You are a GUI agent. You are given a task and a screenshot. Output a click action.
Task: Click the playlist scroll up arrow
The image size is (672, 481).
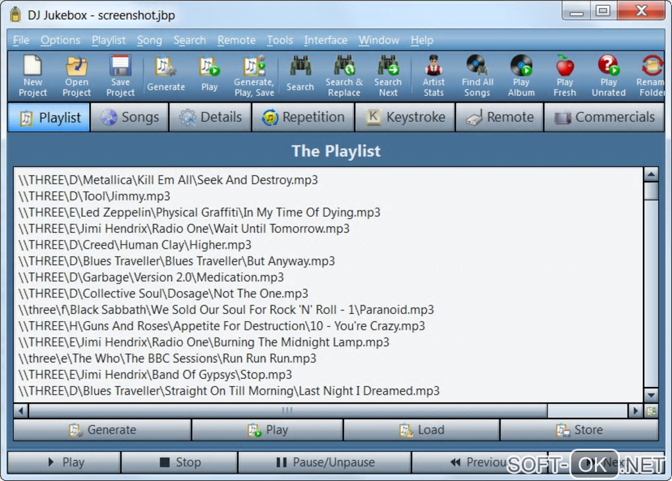(651, 174)
